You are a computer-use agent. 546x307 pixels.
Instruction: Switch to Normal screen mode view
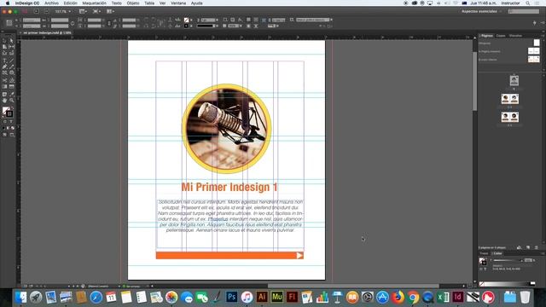pos(4,135)
